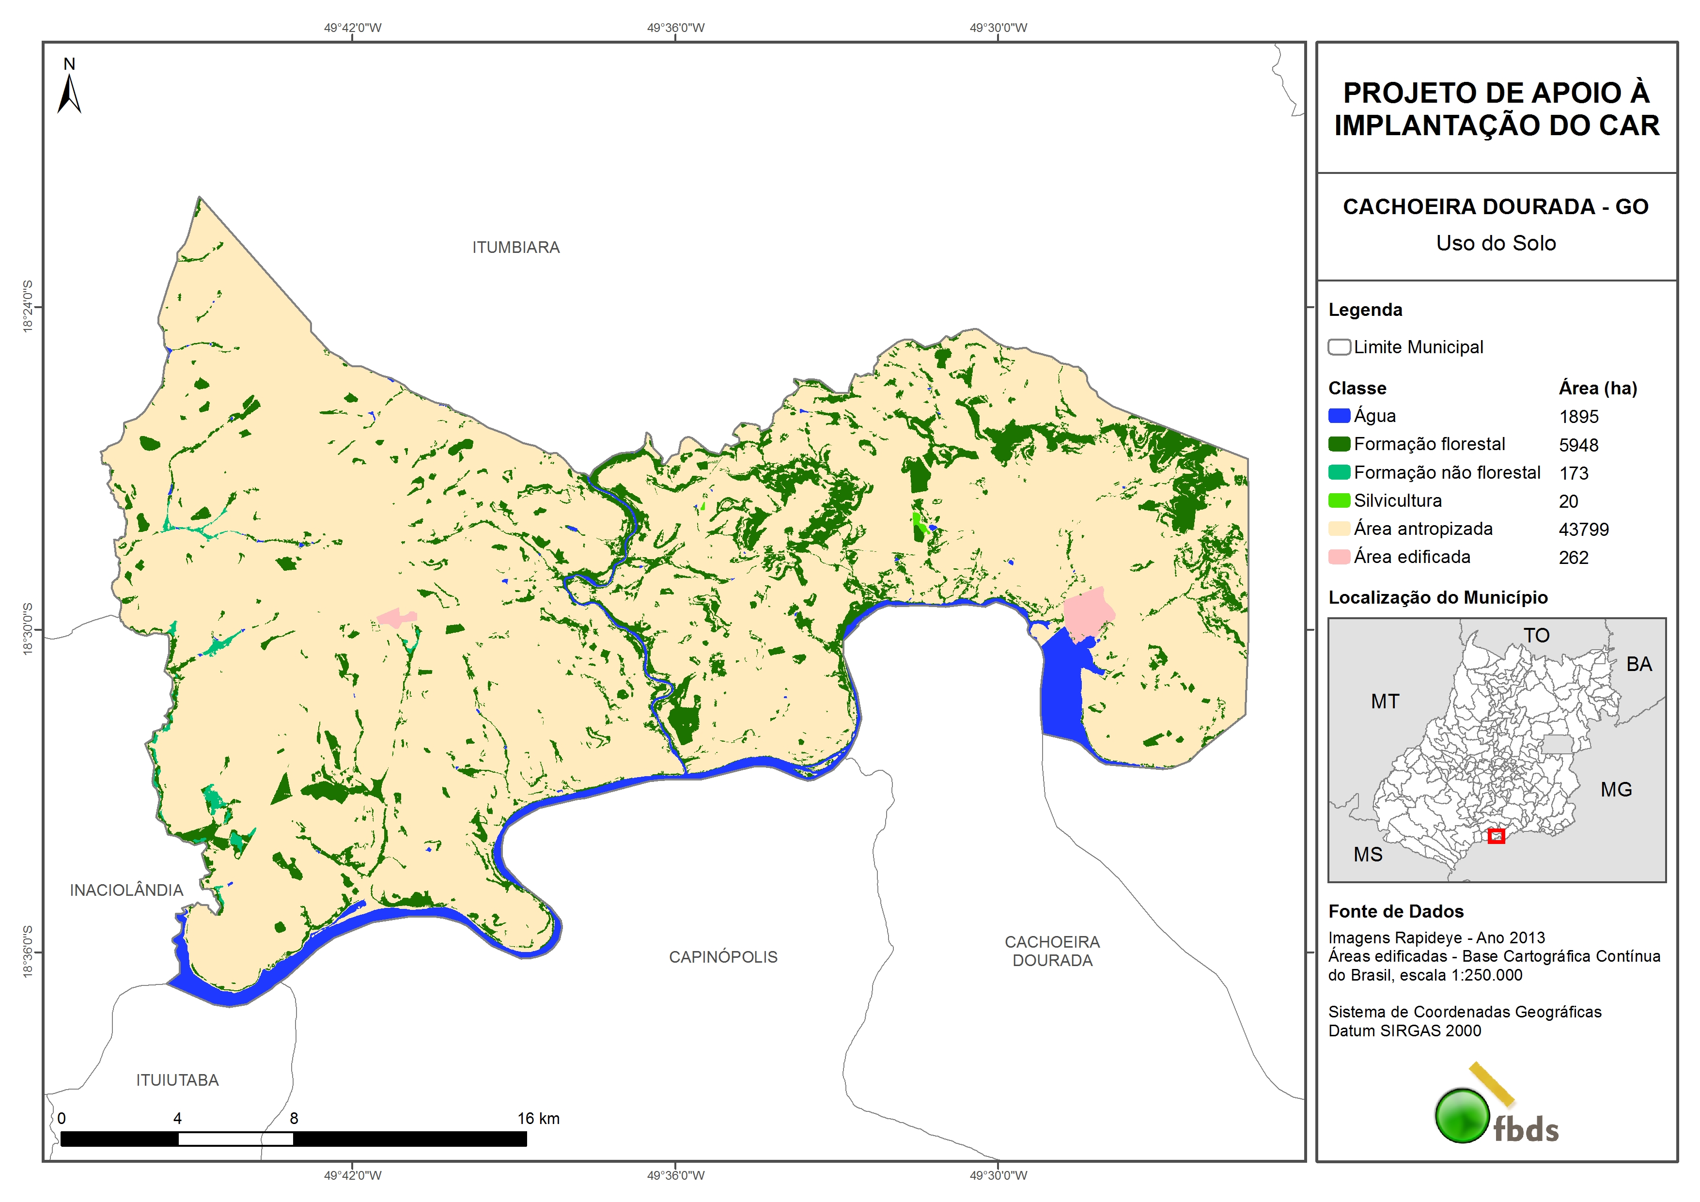The image size is (1700, 1202).
Task: Click the INACIOLÂNDIA map label
Action: [x=126, y=890]
